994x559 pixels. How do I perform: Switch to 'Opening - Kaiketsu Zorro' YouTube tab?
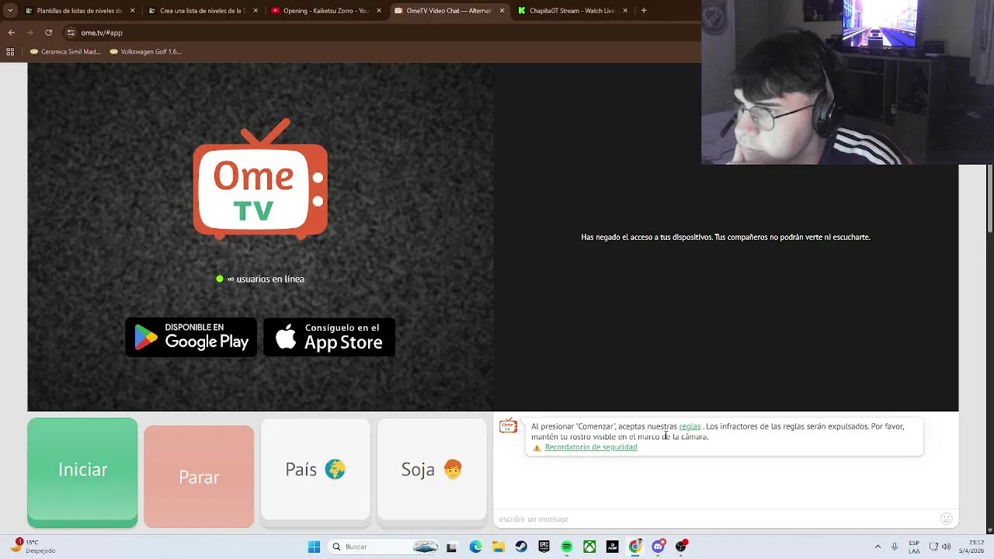(x=325, y=11)
